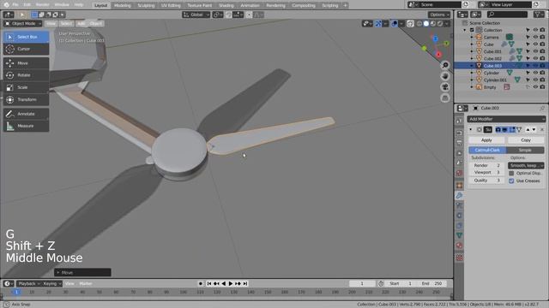This screenshot has width=549, height=308.
Task: Play animation forward
Action: point(231,283)
